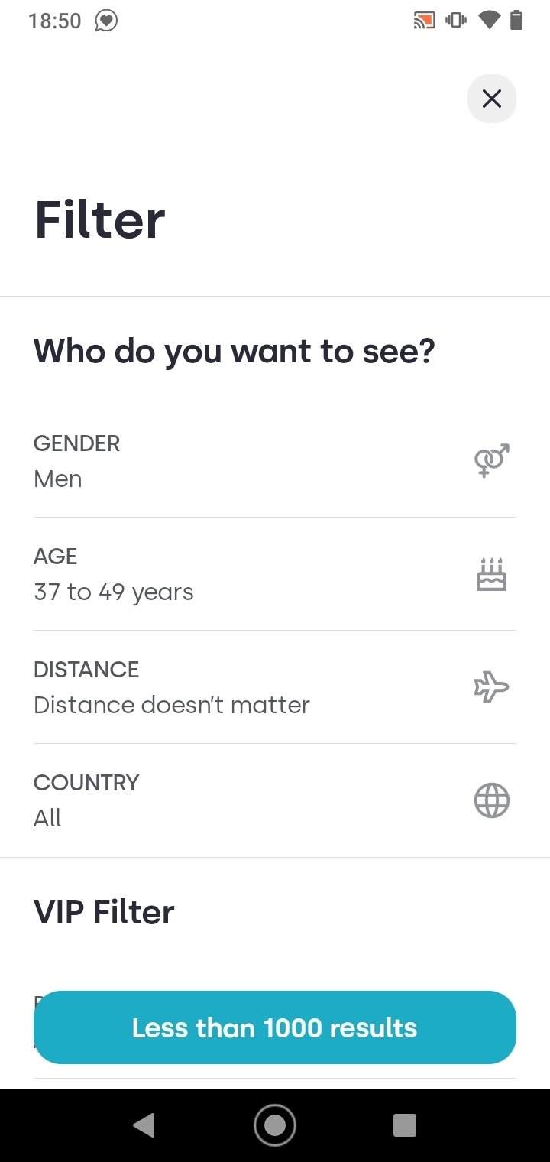Tap the recent apps square button
The width and height of the screenshot is (550, 1162).
click(x=405, y=1125)
